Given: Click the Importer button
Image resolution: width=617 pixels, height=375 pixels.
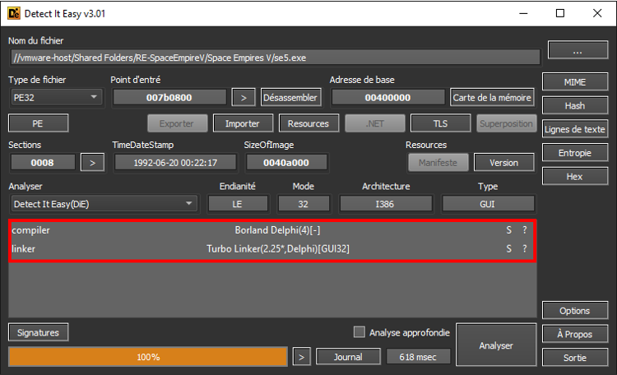Looking at the screenshot, I should coord(243,123).
